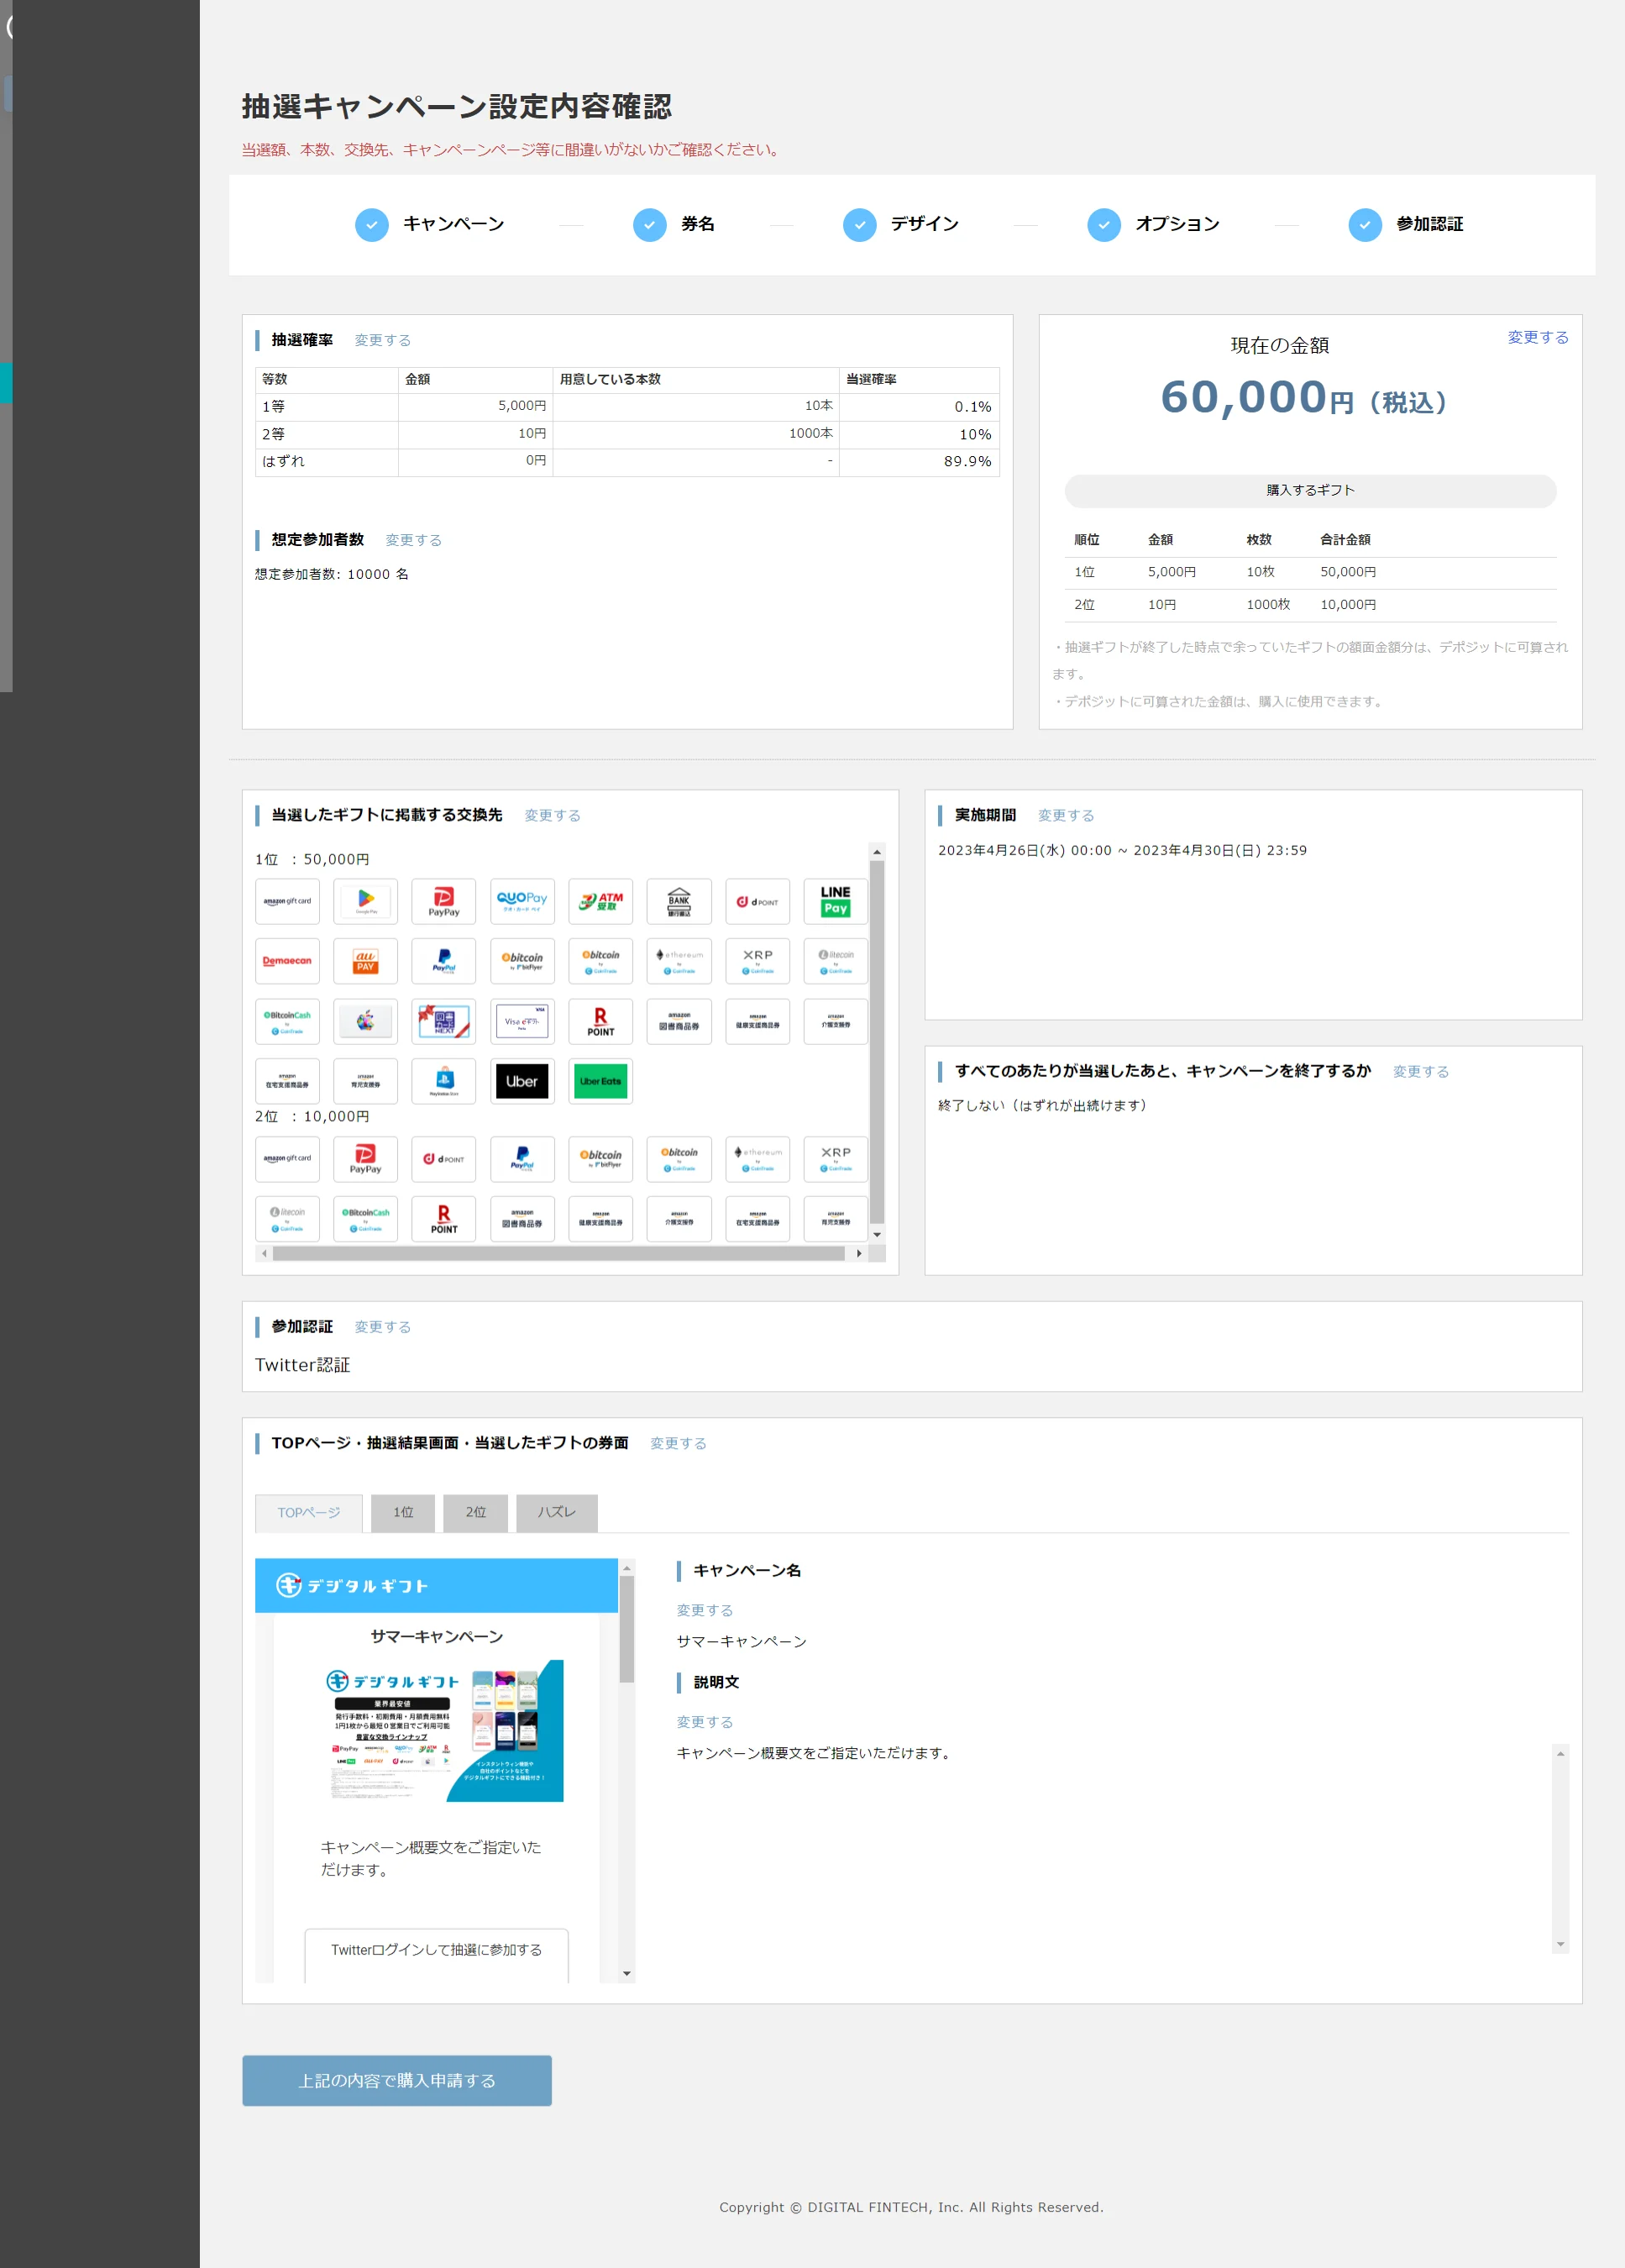Click the 参加認証 step checkmark
Viewport: 1625px width, 2268px height.
pos(1365,225)
